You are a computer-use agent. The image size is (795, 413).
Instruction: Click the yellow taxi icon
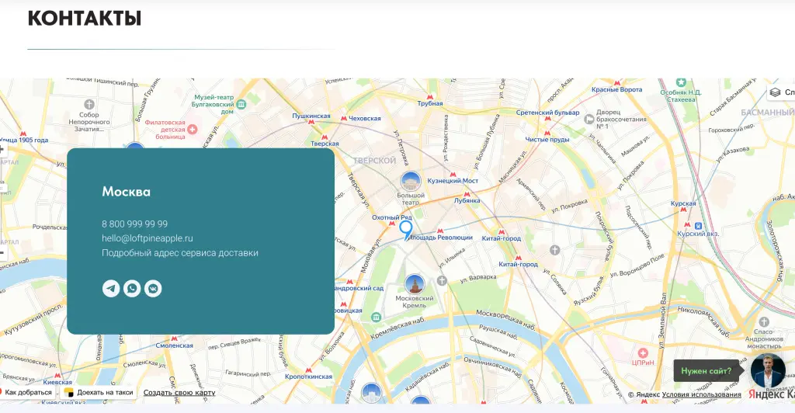(x=69, y=392)
